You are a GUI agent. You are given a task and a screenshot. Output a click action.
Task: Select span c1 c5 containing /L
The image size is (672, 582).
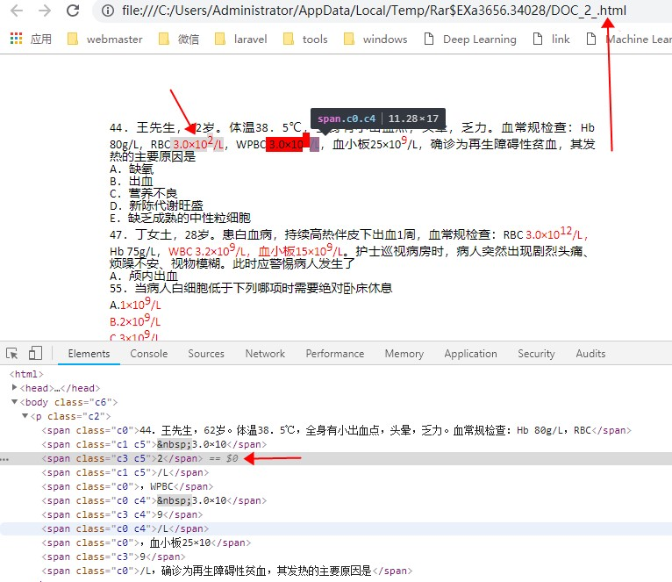tap(125, 472)
